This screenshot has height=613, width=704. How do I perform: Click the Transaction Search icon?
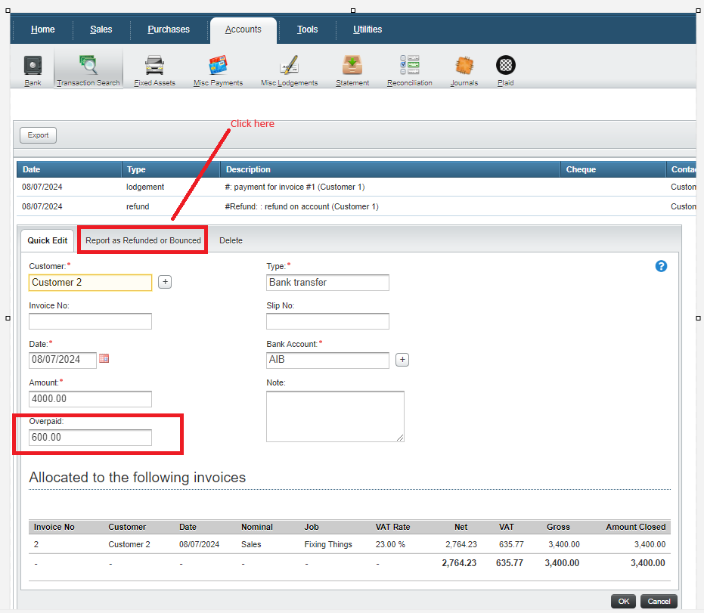click(88, 66)
